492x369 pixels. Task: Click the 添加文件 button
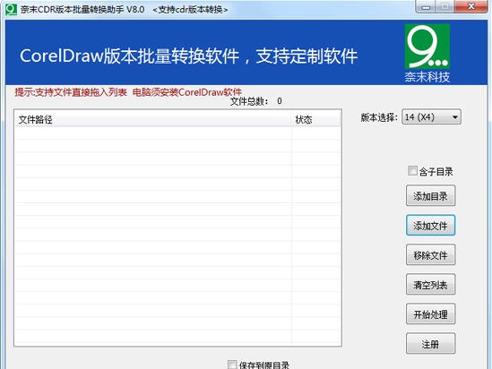430,225
